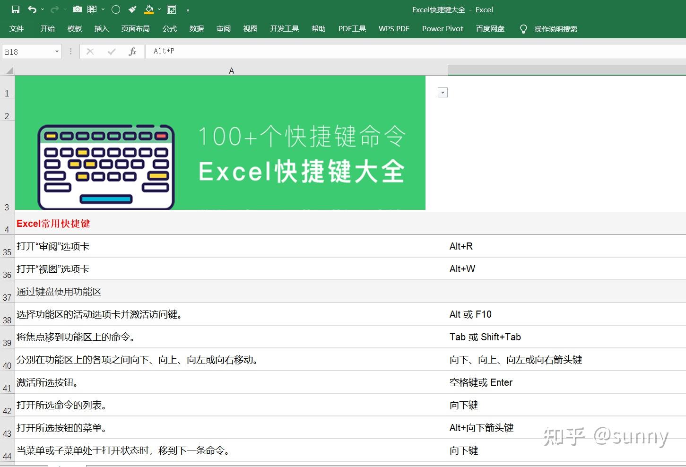This screenshot has width=686, height=467.
Task: Click the pivot table layout icon
Action: tap(172, 9)
